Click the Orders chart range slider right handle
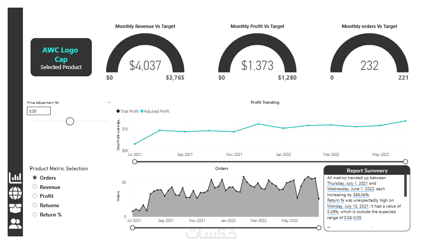 319,228
